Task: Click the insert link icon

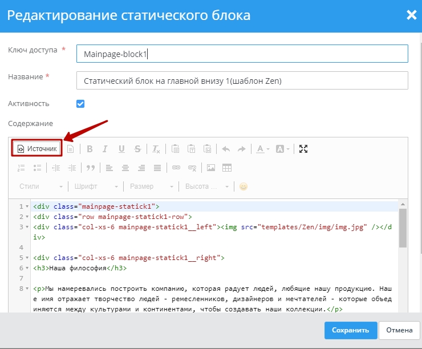Action: (x=176, y=168)
